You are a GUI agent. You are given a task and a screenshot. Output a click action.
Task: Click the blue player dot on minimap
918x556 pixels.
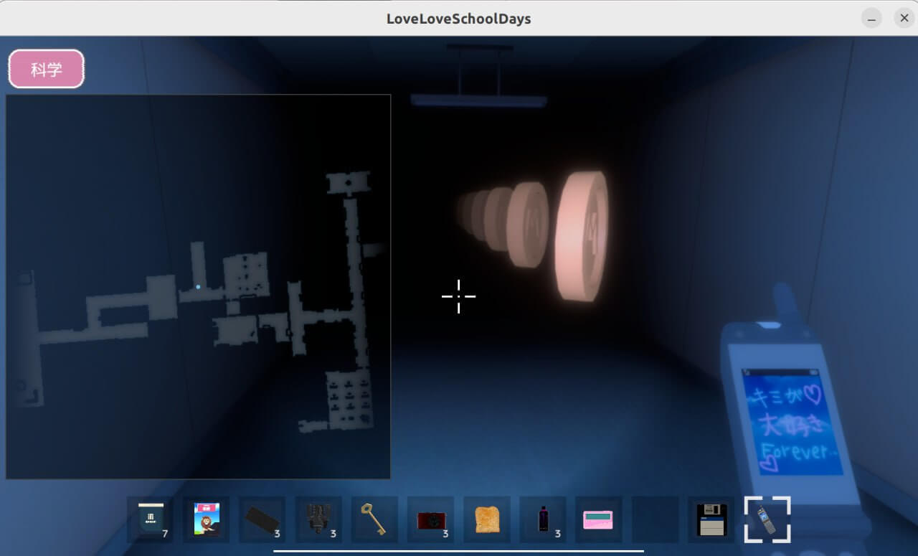(199, 287)
